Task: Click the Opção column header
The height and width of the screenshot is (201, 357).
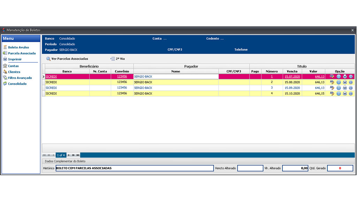Action: point(340,71)
